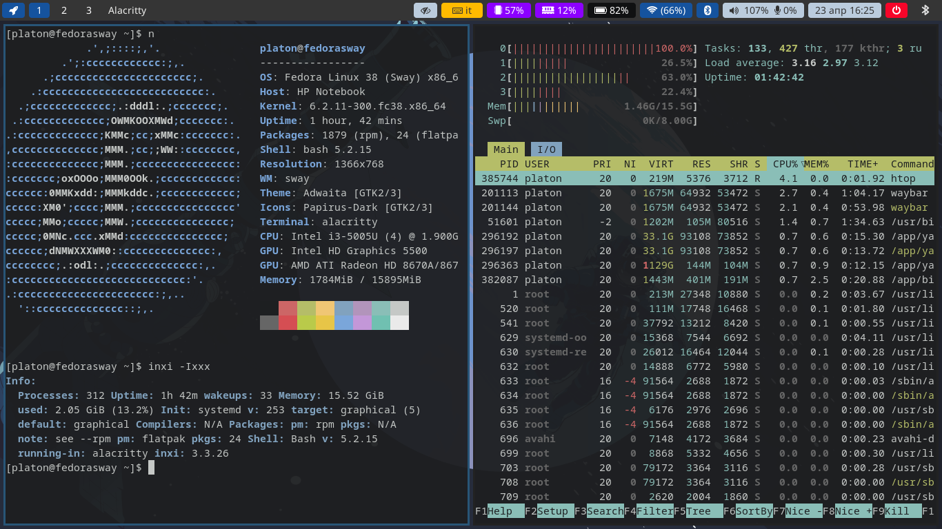Select the avahi process row PID 696
The height and width of the screenshot is (529, 942).
pos(705,439)
